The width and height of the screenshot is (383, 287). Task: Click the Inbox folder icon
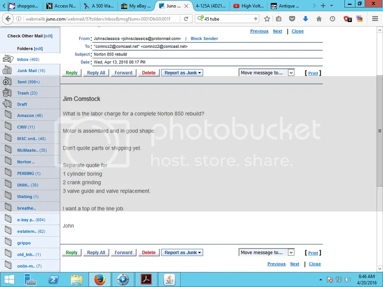tap(8, 59)
